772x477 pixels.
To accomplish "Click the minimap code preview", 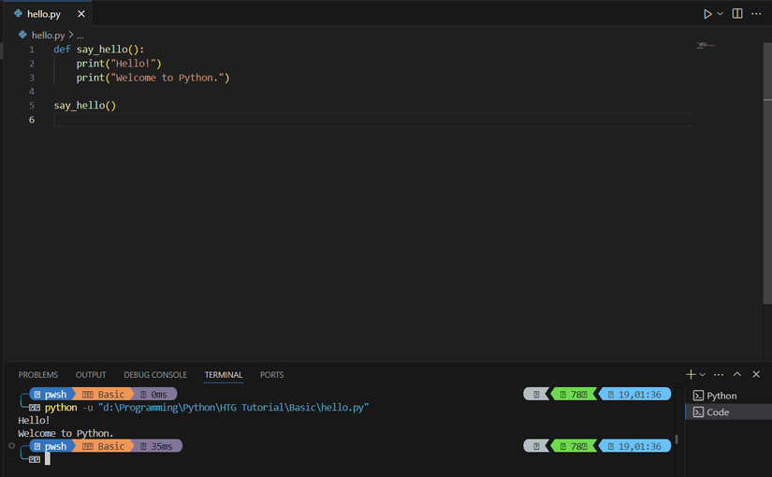I will (x=705, y=45).
